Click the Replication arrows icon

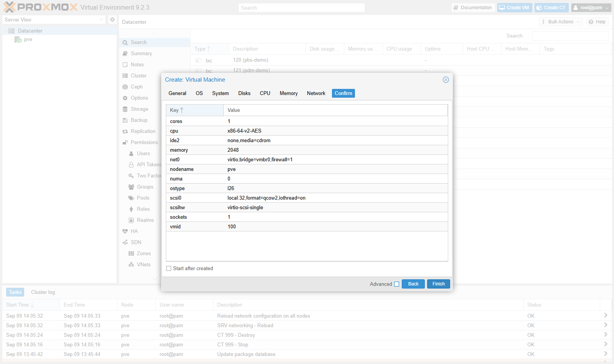click(125, 131)
